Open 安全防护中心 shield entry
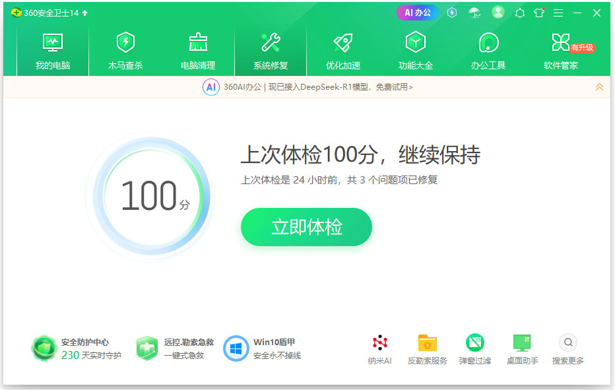 click(76, 348)
